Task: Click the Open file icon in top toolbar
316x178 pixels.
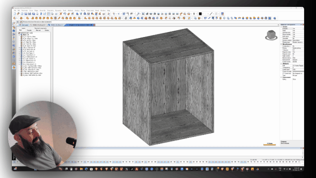Action: click(18, 14)
